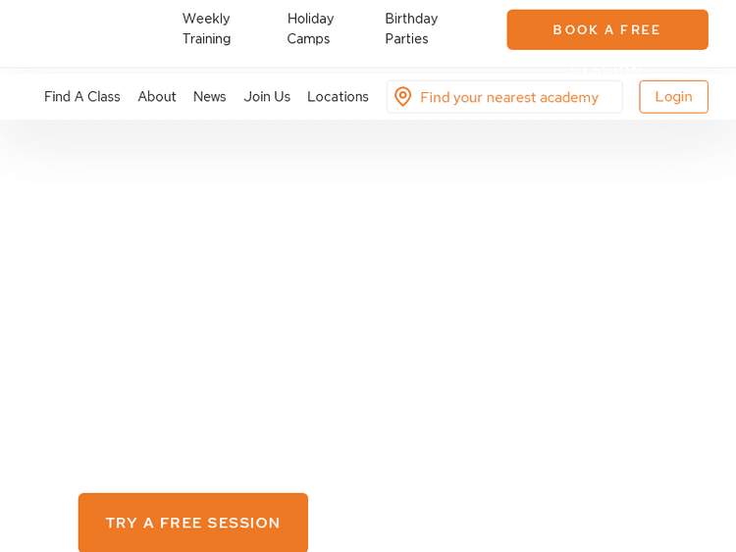Screen dimensions: 736x552
Task: Start a free session via orange hero button
Action: tap(193, 523)
